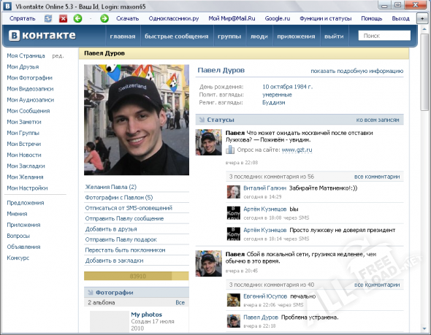Click Отправить Павлу сообщение

124,218
